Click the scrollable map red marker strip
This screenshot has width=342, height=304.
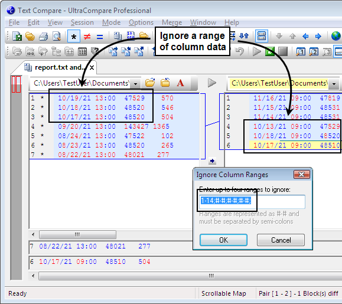coord(16,84)
